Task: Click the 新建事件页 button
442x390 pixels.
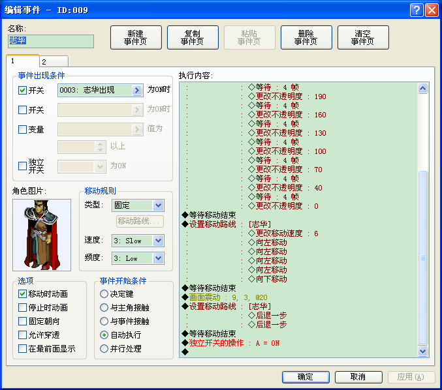Action: (136, 37)
